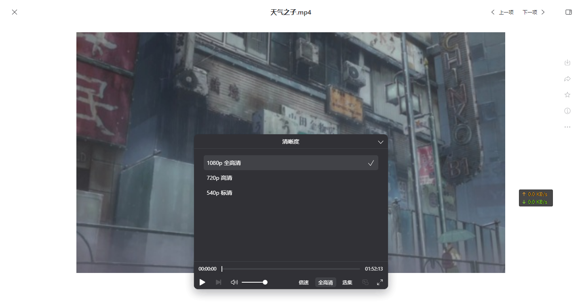Click the play button
The width and height of the screenshot is (582, 304).
click(x=202, y=282)
